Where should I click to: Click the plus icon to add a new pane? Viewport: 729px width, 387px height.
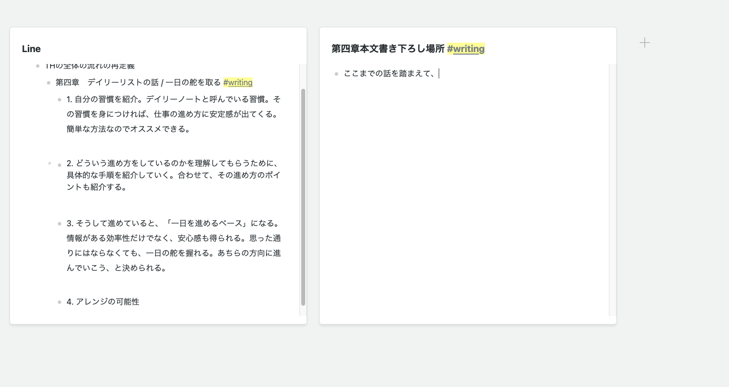(644, 43)
